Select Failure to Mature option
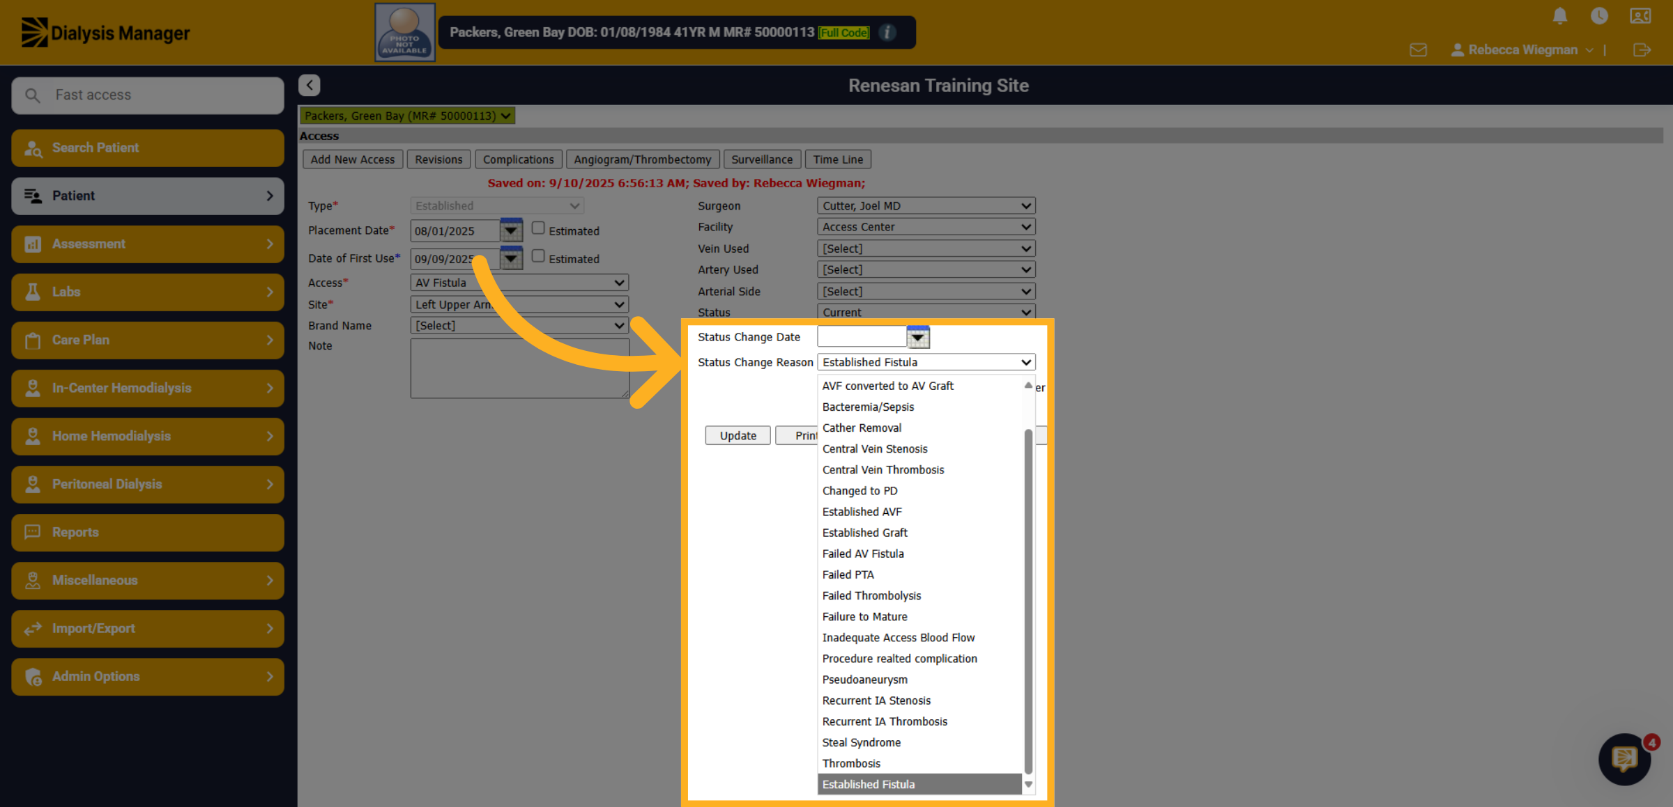The image size is (1673, 807). click(x=919, y=616)
